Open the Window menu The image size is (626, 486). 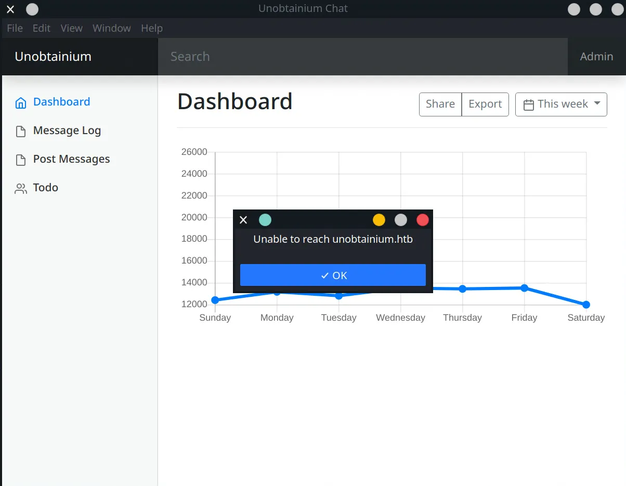[x=112, y=28]
